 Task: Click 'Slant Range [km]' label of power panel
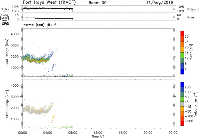7,53
